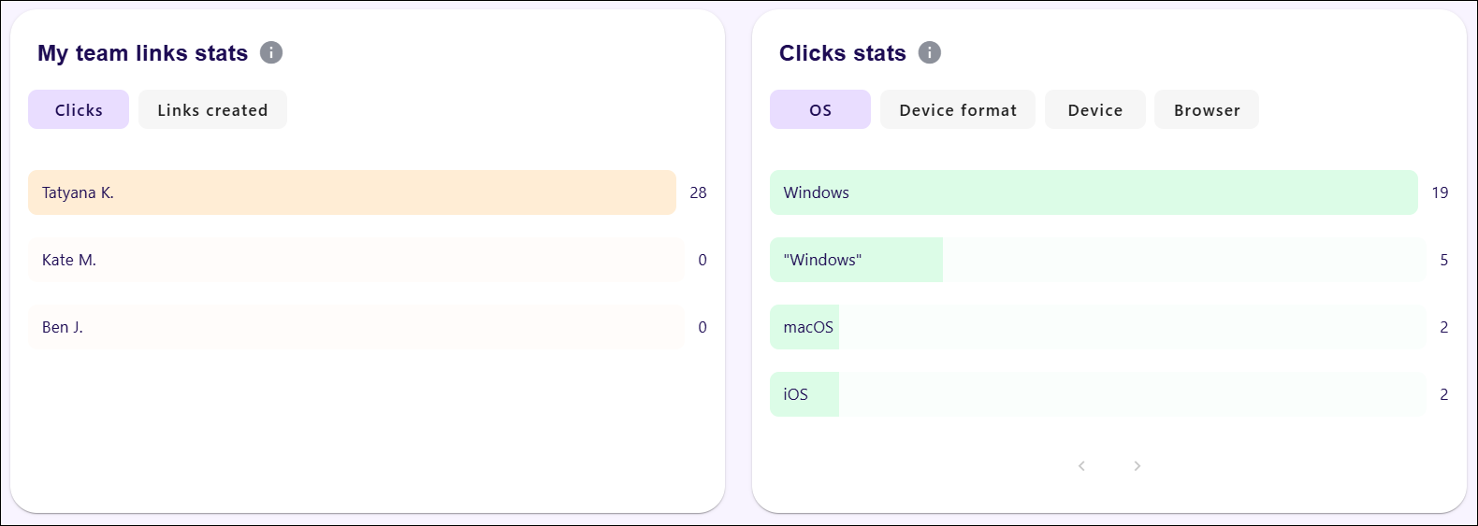1478x526 pixels.
Task: Select the iOS bar
Action: pos(1097,394)
